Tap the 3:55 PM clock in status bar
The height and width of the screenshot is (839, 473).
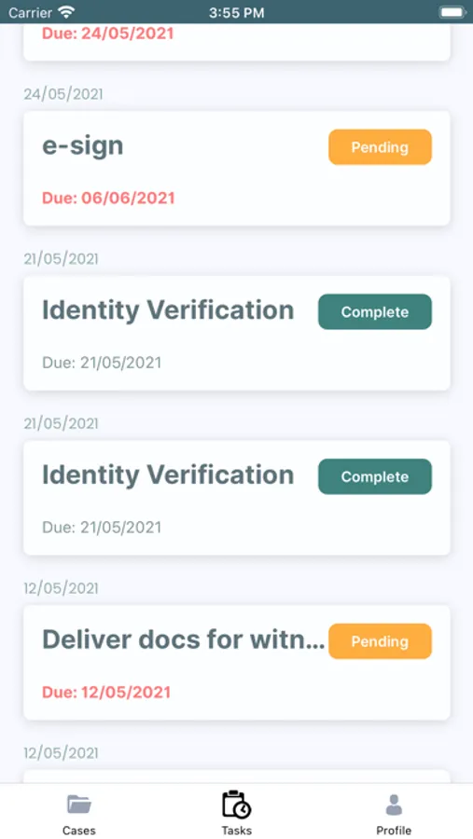coord(236,12)
